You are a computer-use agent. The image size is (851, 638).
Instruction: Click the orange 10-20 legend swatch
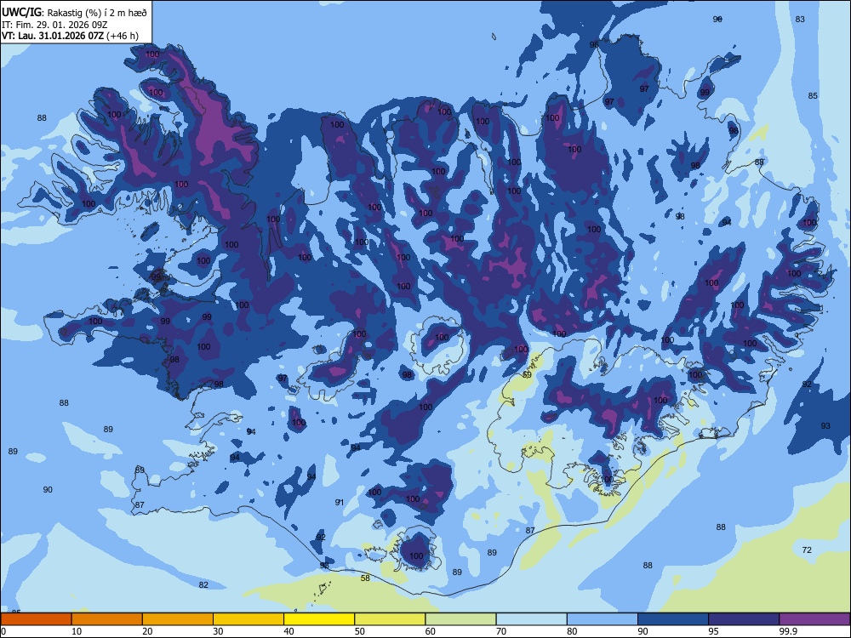point(107,619)
